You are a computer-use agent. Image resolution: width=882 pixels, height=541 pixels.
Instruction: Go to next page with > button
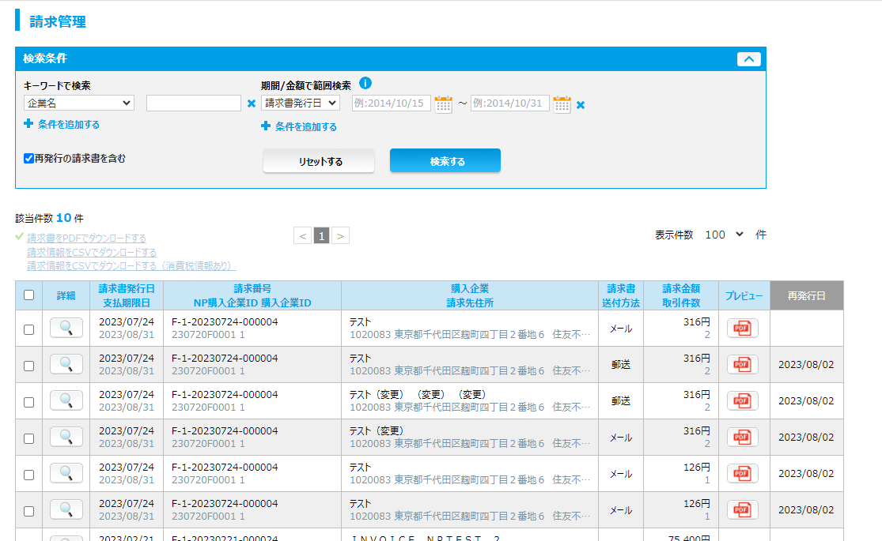tap(340, 236)
